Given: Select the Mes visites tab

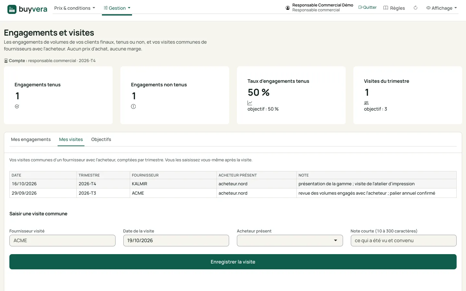Looking at the screenshot, I should point(71,139).
